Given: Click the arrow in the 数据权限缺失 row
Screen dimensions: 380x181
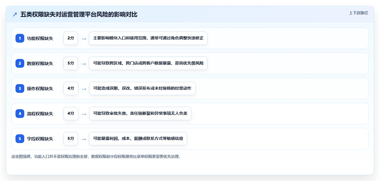Looking at the screenshot, I should pos(84,64).
